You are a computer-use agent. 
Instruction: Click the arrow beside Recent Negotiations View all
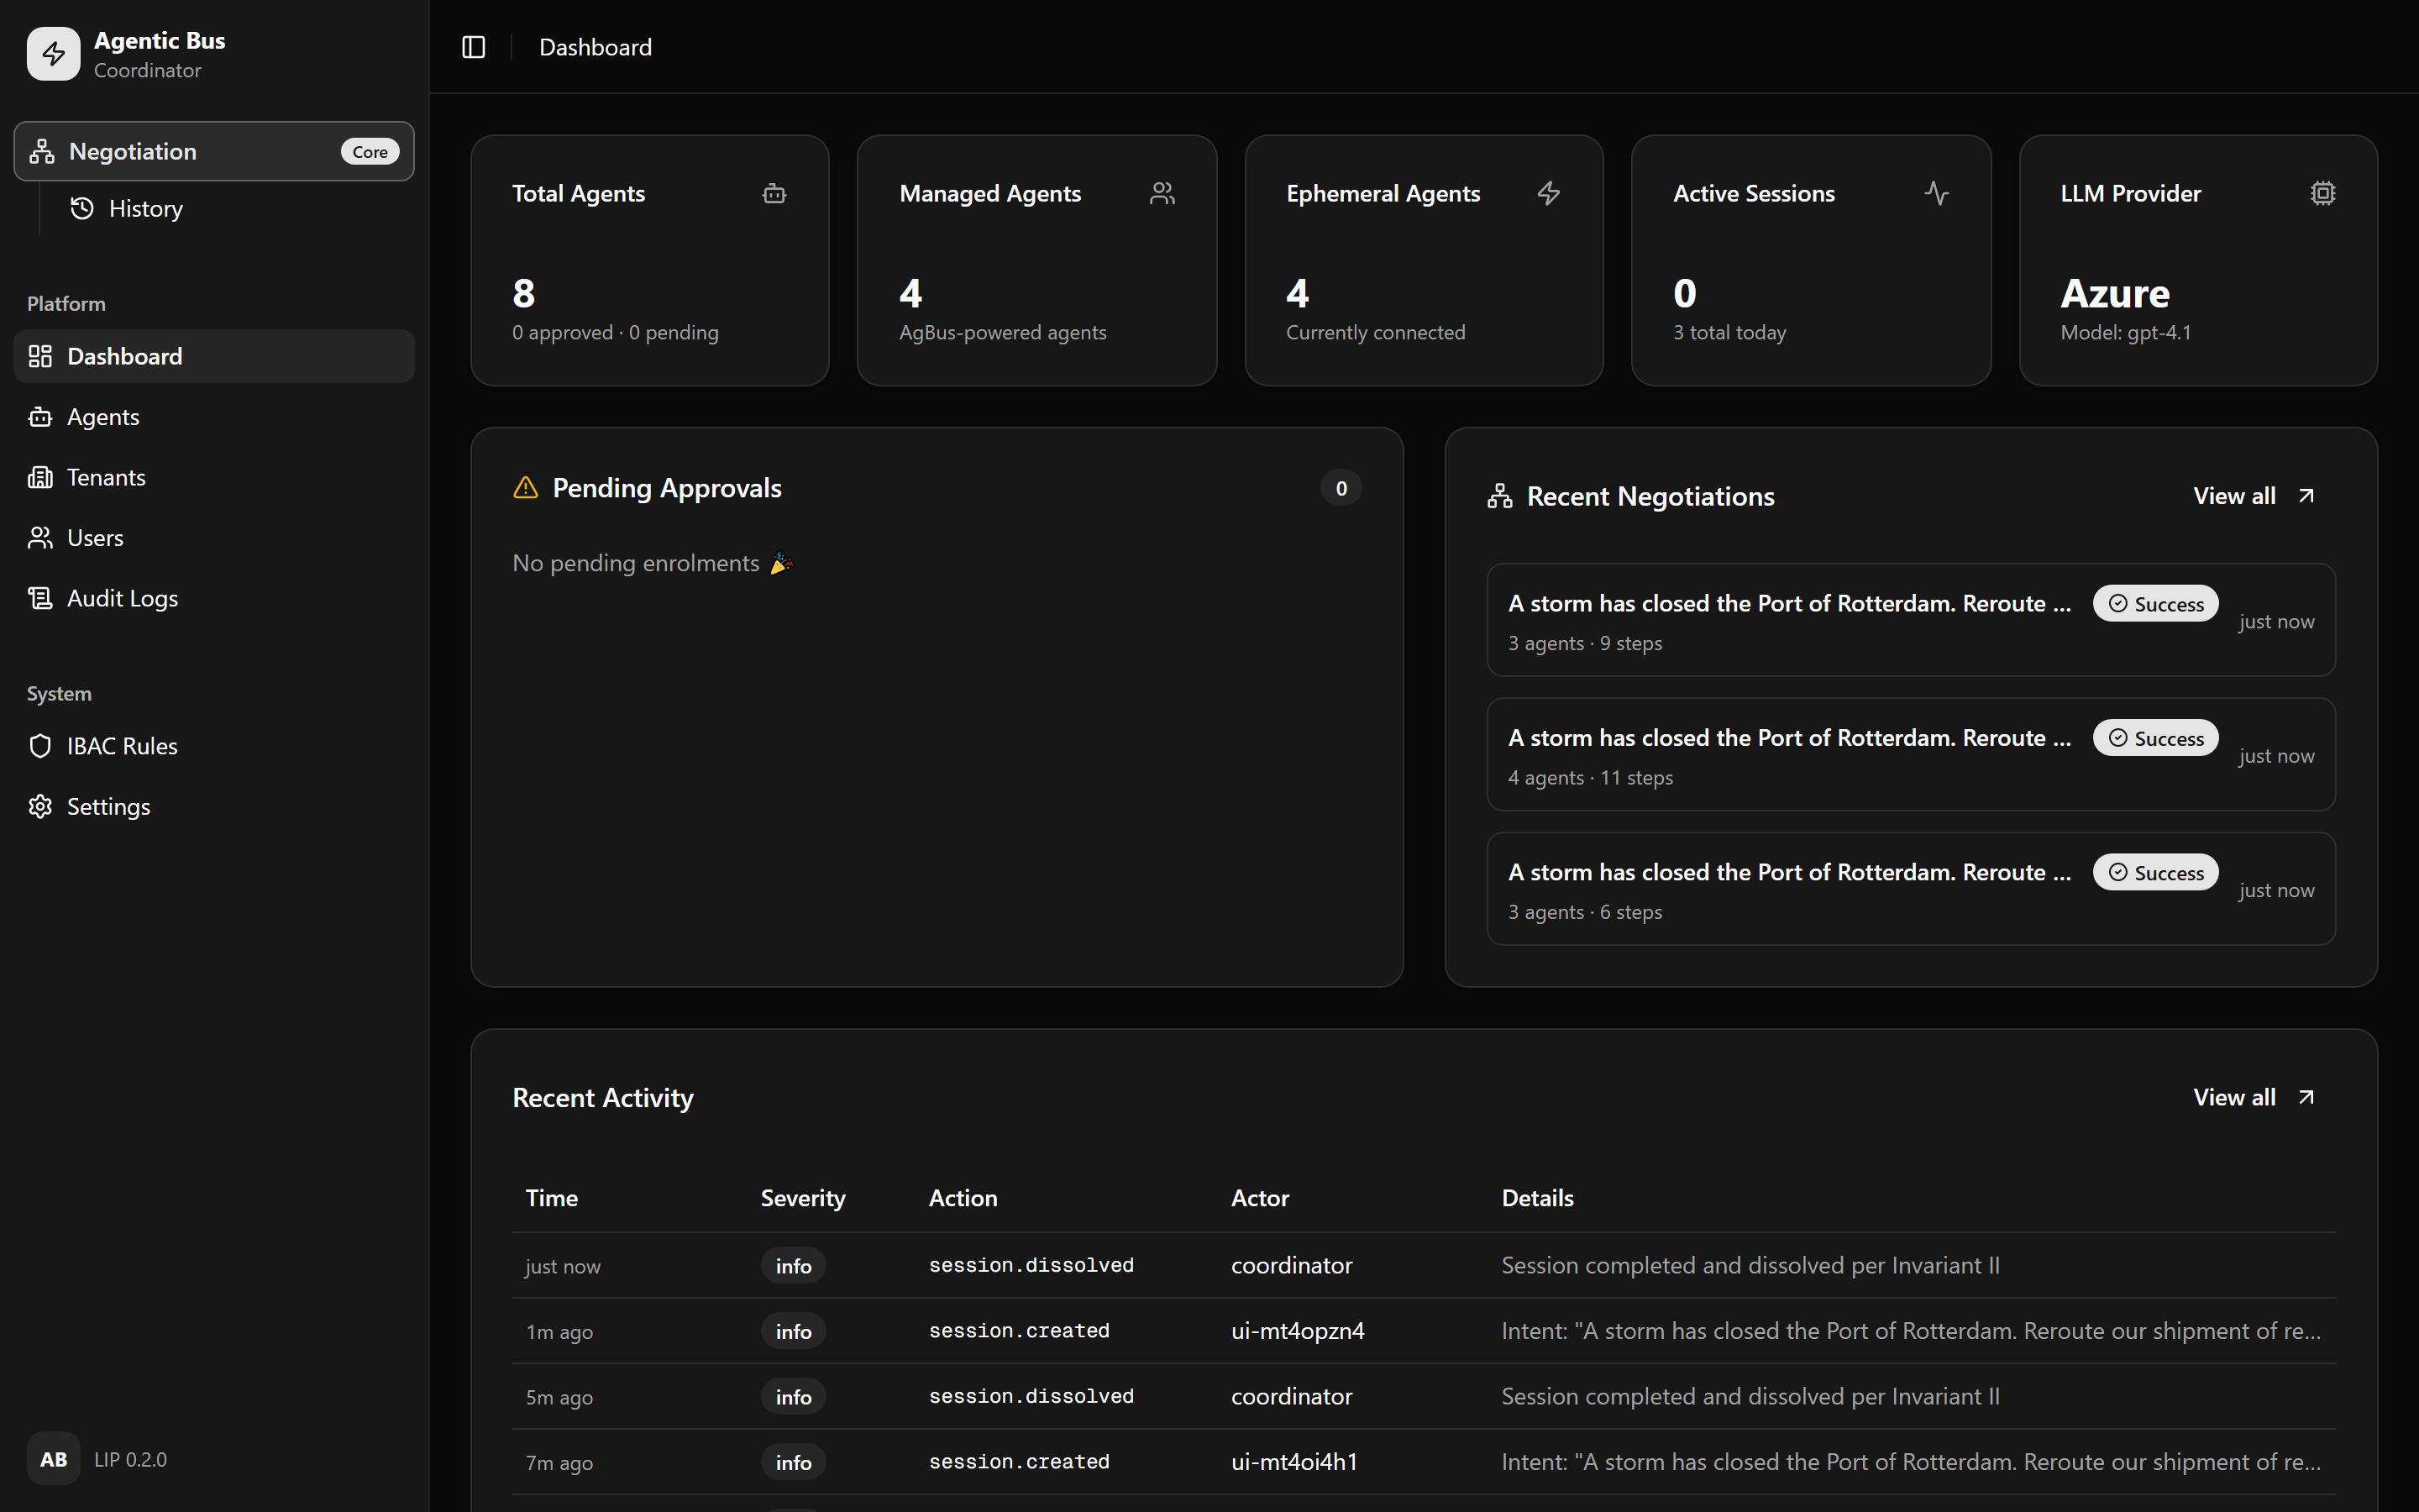[2306, 496]
